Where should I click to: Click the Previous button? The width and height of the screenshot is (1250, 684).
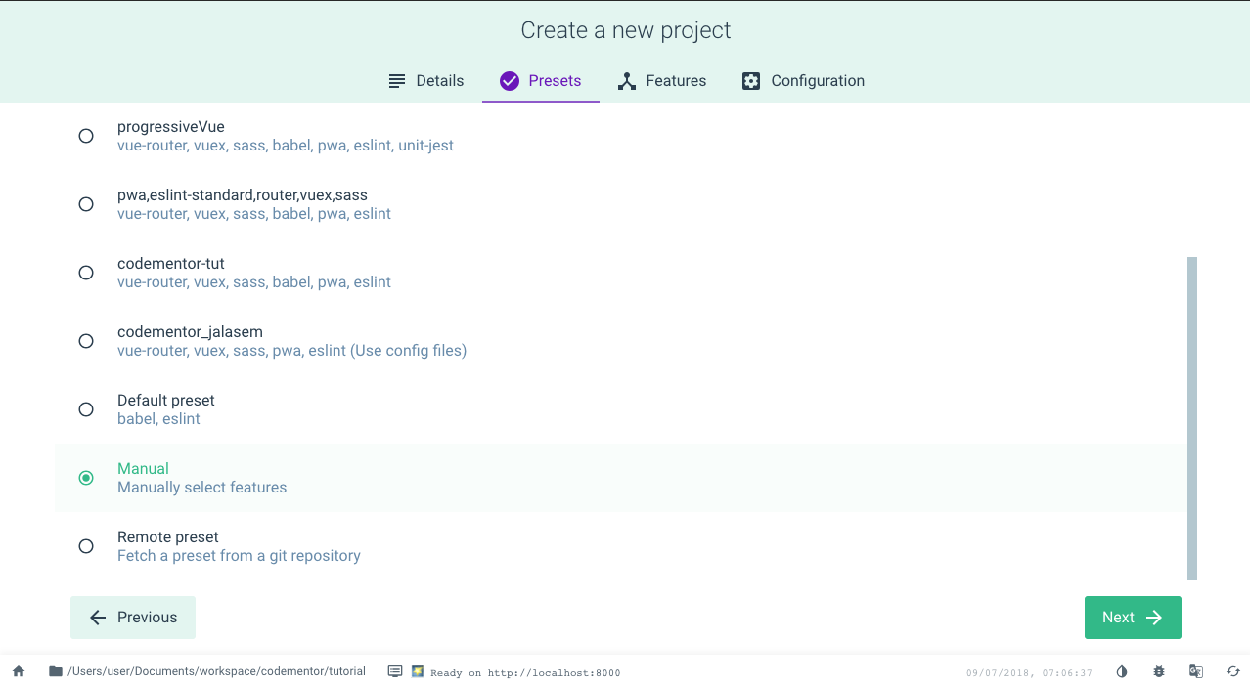[x=132, y=617]
